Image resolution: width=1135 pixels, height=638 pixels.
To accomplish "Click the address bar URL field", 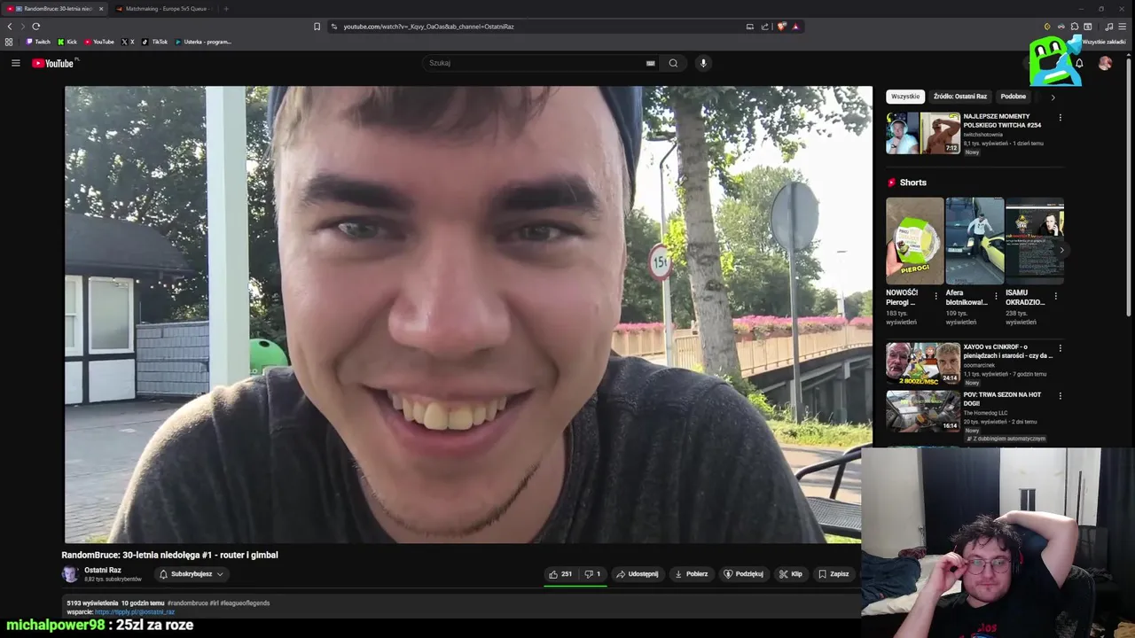I will (532, 27).
